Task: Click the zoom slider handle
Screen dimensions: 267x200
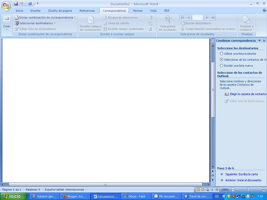Action: [248, 190]
